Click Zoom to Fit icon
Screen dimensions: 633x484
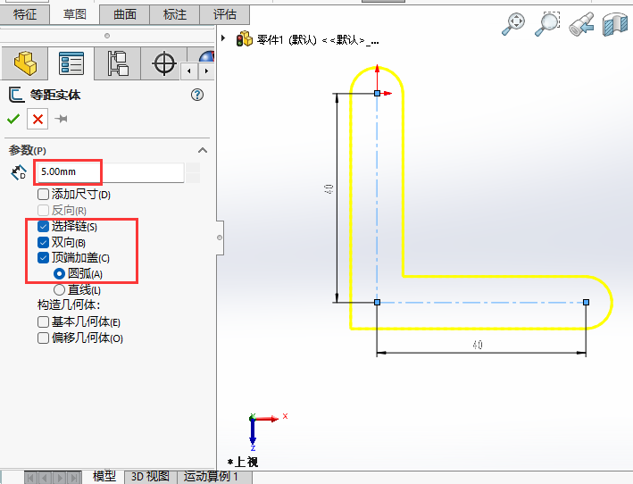pyautogui.click(x=513, y=23)
